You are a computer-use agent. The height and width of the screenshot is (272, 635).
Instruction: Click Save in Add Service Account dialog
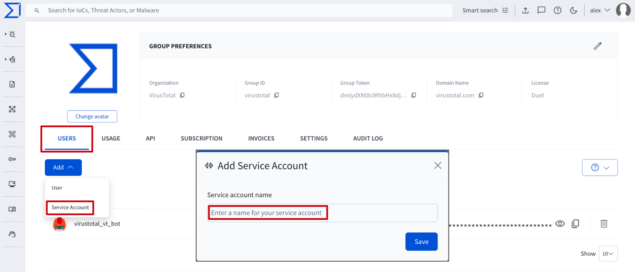coord(421,242)
